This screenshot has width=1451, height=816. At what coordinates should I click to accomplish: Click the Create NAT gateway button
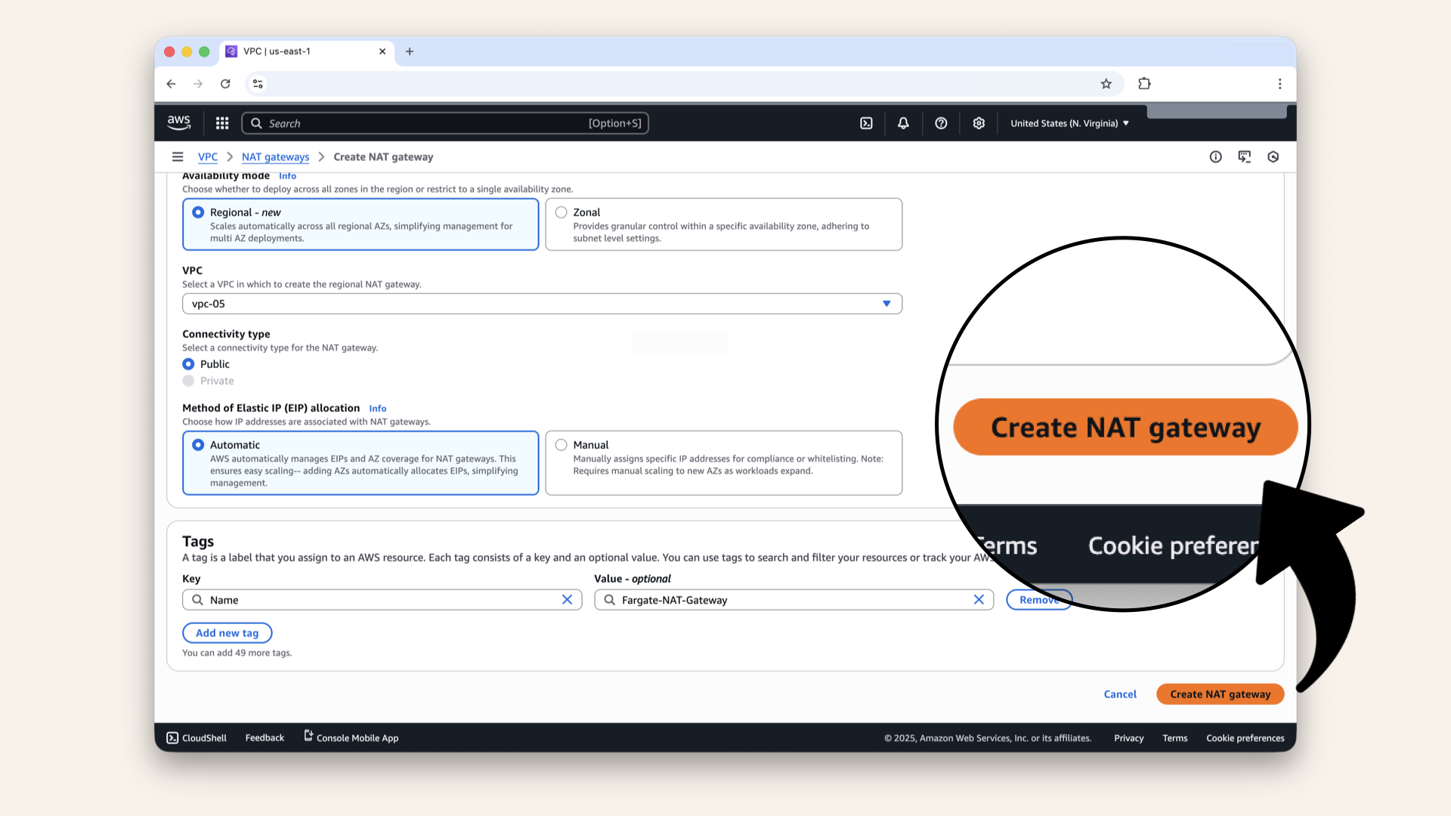coord(1219,694)
